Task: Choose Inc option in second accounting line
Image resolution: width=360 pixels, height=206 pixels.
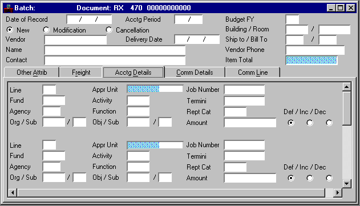Action: click(x=310, y=178)
